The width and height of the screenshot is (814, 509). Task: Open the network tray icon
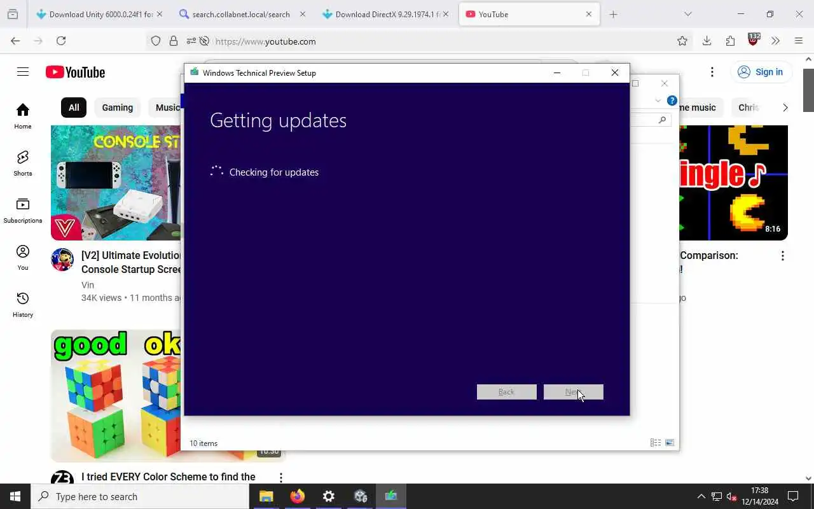(x=717, y=497)
